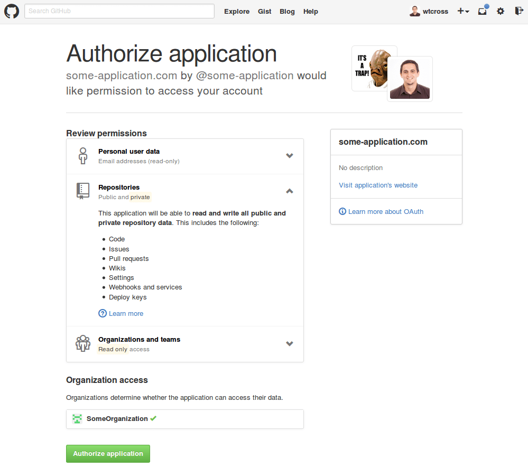Click the Organizations and teams people icon

pos(83,343)
